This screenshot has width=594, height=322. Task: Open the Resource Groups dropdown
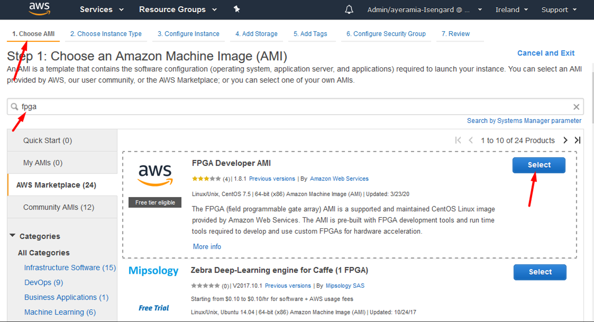pos(178,9)
